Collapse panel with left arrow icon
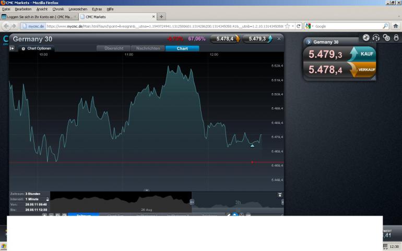402x251 pixels. (x=12, y=48)
